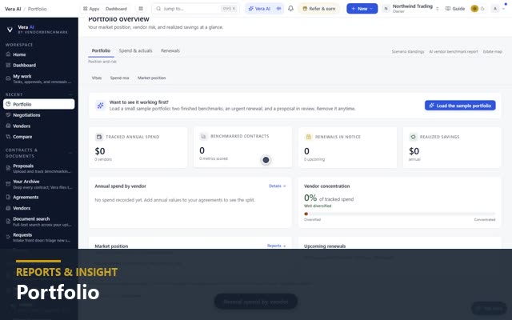Open Your Archive in the sidebar
The image size is (512, 320).
click(39, 184)
